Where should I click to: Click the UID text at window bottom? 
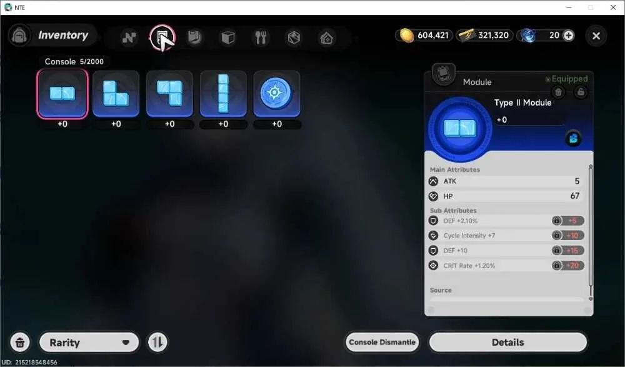(29, 362)
